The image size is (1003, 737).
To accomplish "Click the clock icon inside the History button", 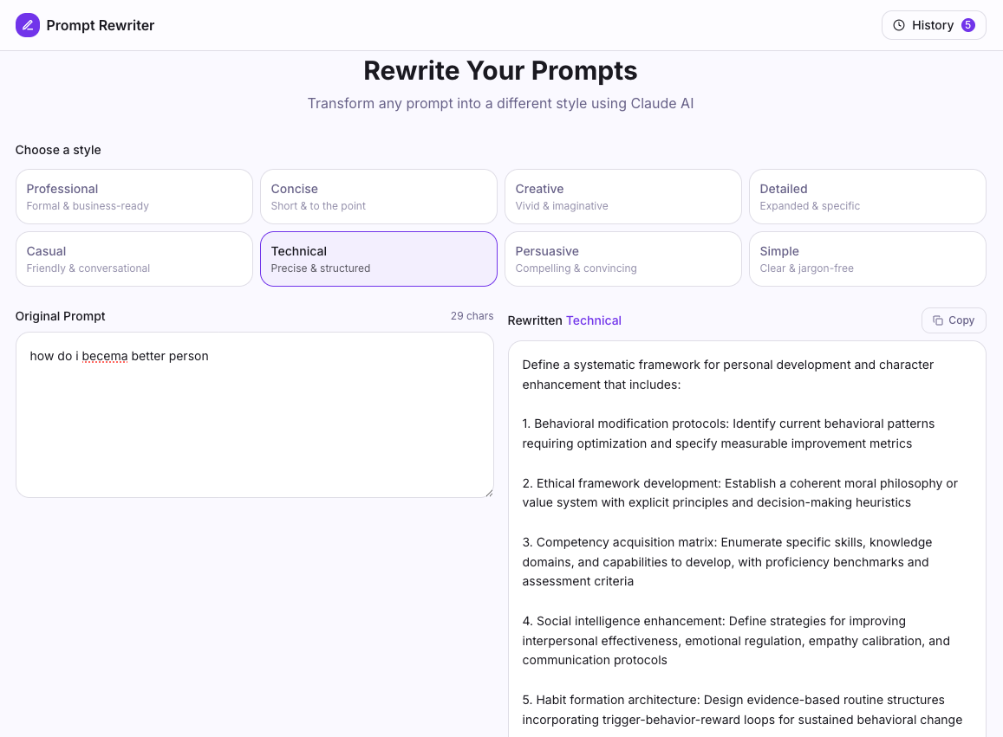I will coord(898,25).
